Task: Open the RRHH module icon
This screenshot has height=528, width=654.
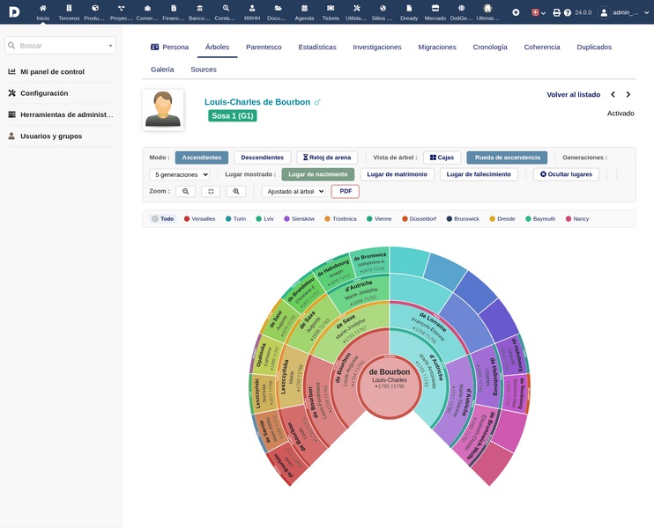Action: tap(252, 8)
